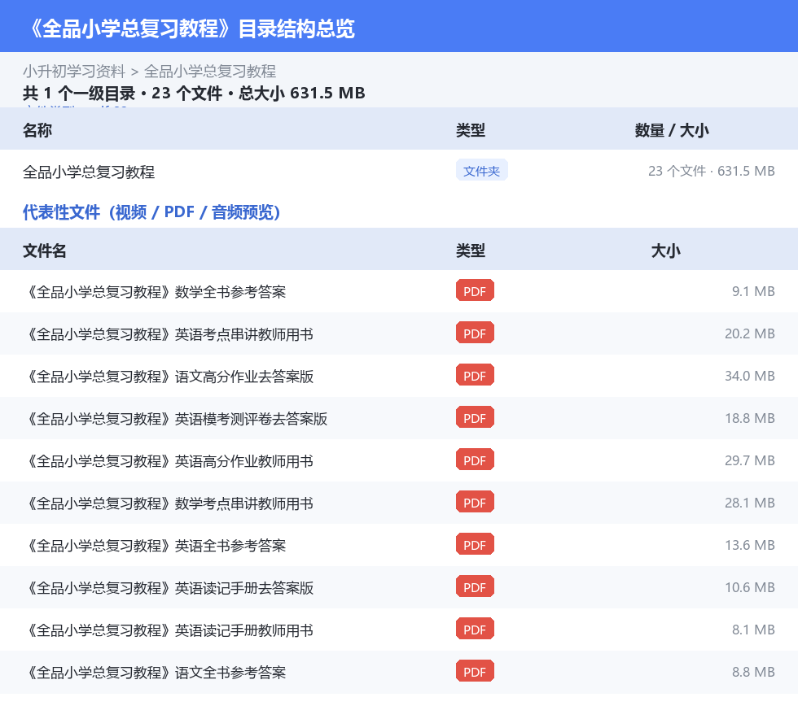Click PDF badge for 英语全书参考答案

tap(475, 544)
